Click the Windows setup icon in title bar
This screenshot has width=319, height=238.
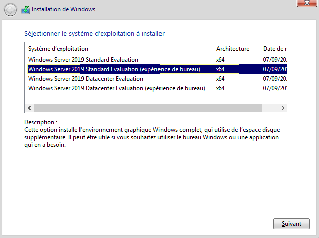point(25,10)
